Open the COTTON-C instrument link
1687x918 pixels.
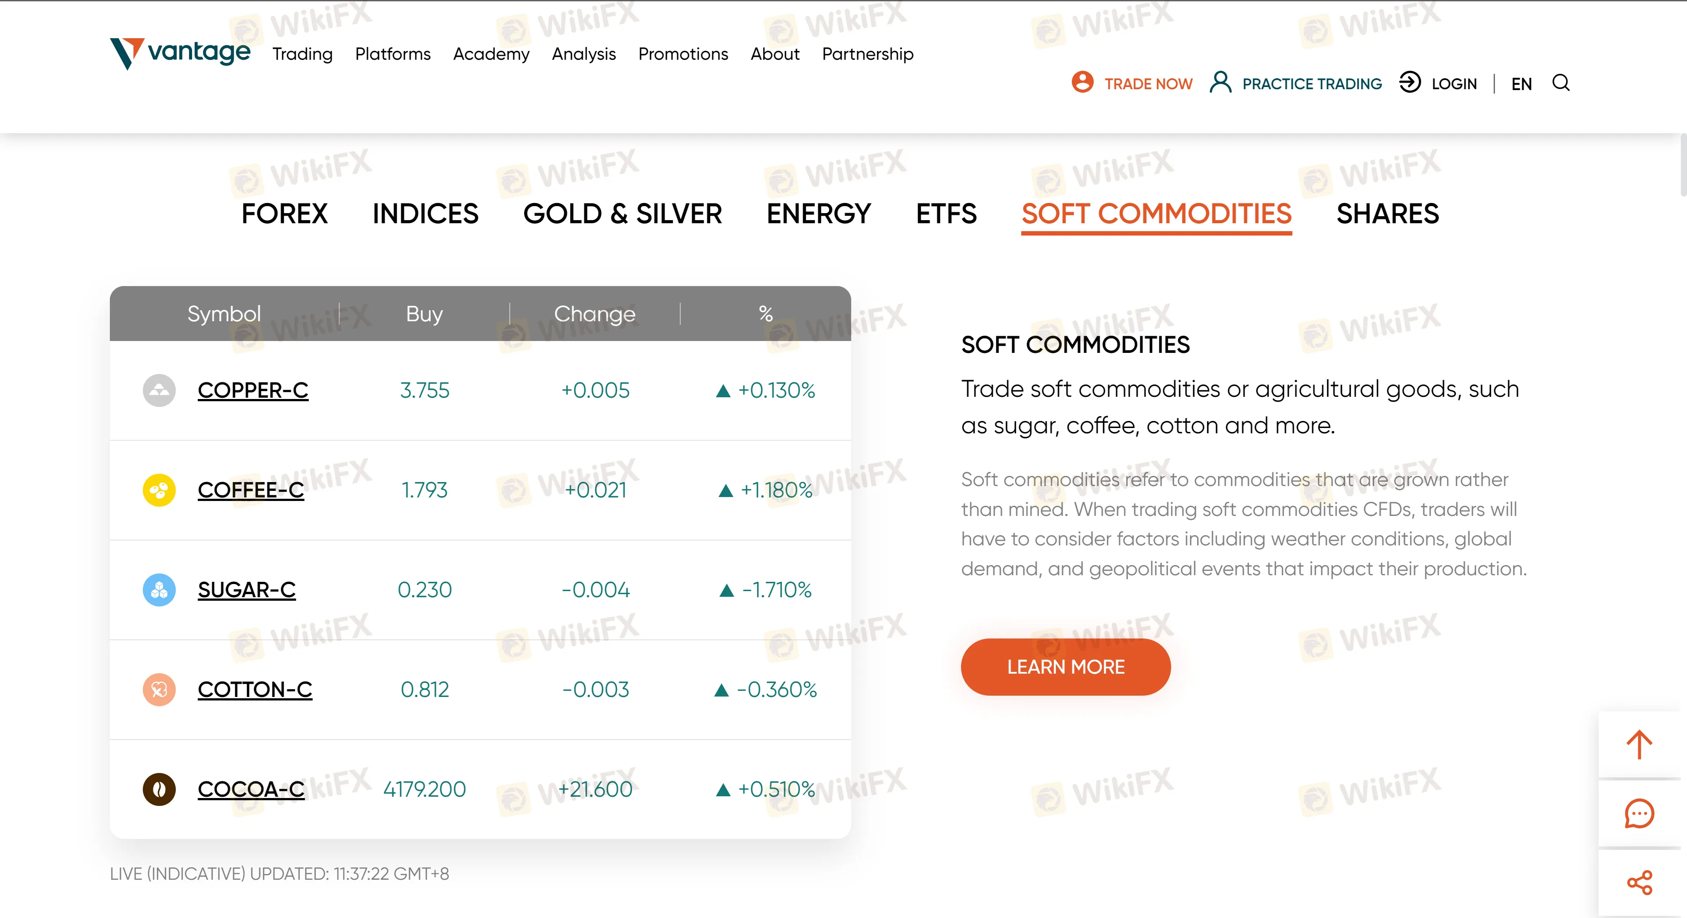pyautogui.click(x=255, y=689)
